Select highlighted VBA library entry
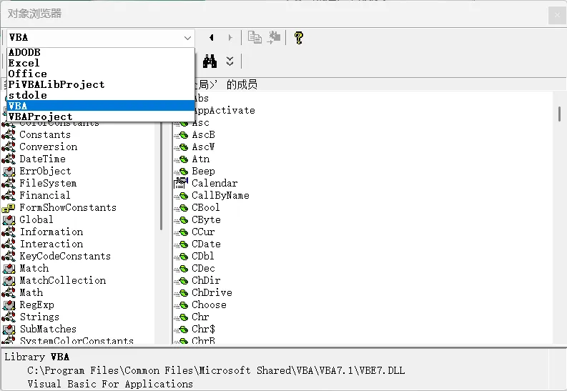Screen dimensions: 567x391 [101, 106]
